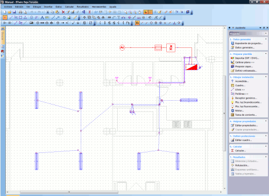Open the Herramientas menu
The width and height of the screenshot is (269, 196).
pyautogui.click(x=99, y=6)
